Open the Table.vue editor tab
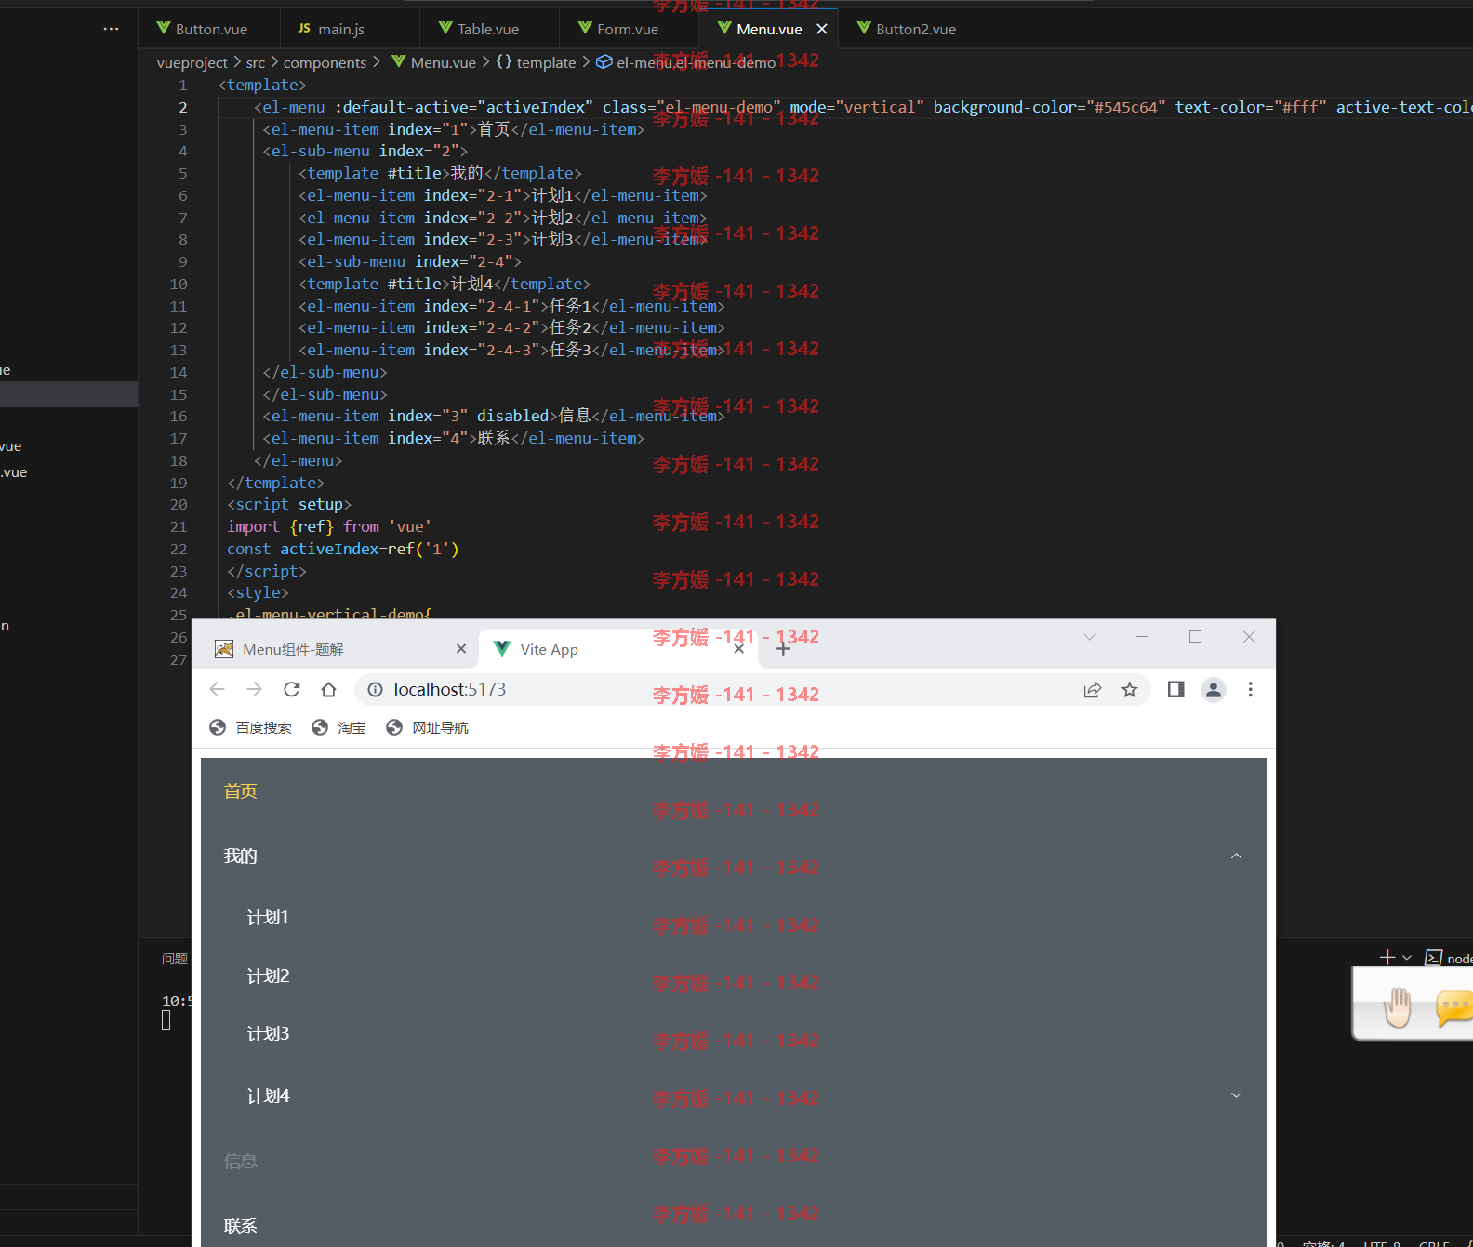Viewport: 1473px width, 1247px height. coord(489,29)
